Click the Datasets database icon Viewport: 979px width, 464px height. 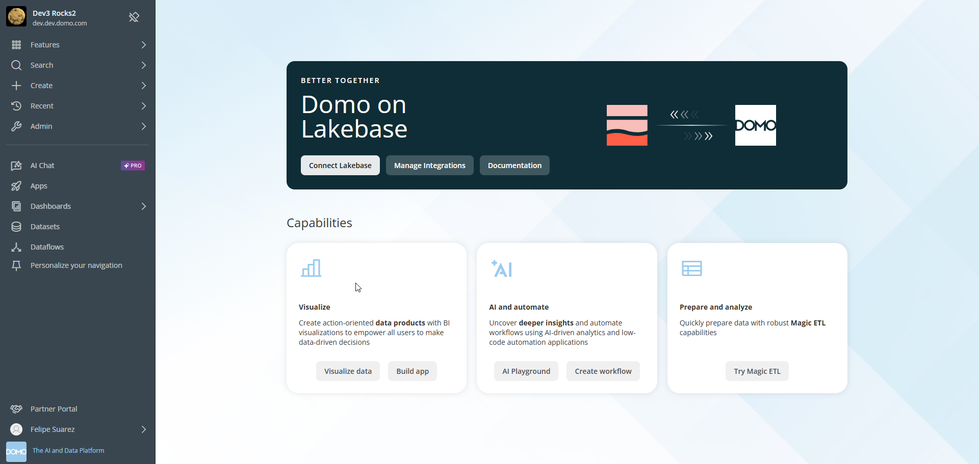pos(16,227)
